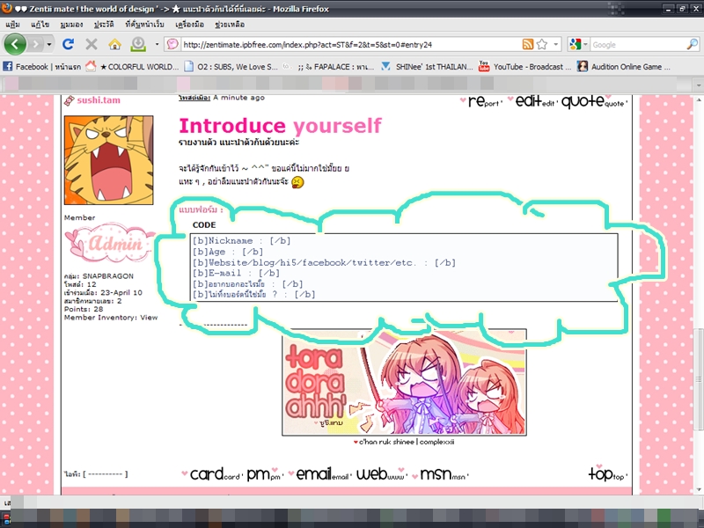This screenshot has width=704, height=528.
Task: Click the yellow smiley emoticon in post
Action: point(297,182)
